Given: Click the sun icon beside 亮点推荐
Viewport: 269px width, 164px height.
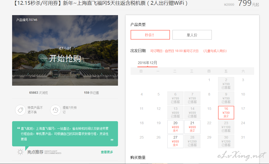Looking at the screenshot, I should tap(20, 152).
